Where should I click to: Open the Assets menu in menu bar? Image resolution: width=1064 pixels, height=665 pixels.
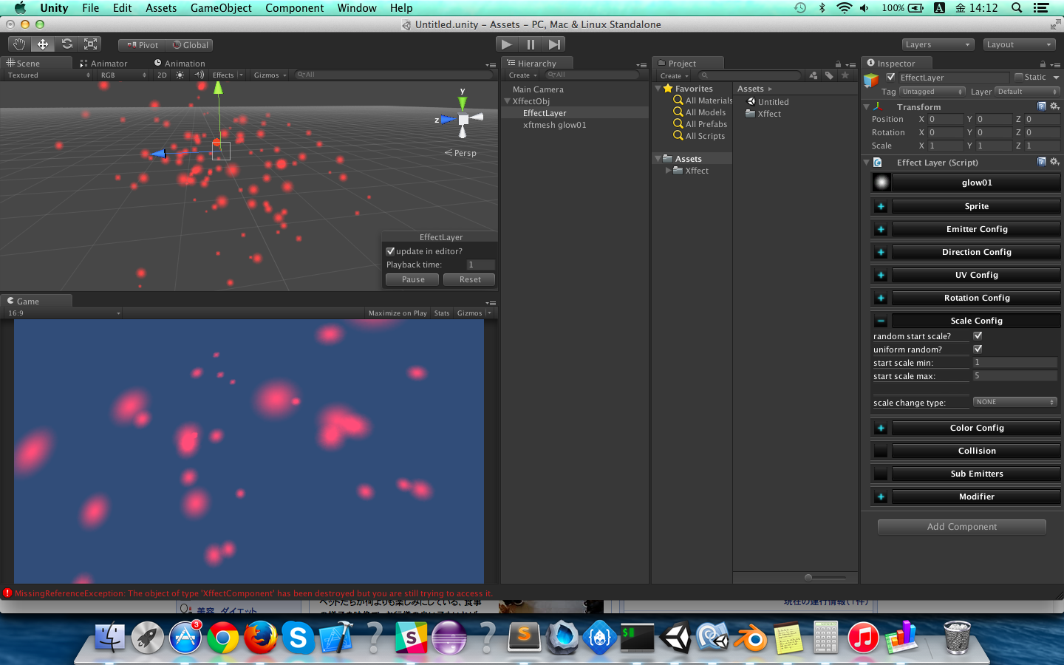click(x=161, y=8)
